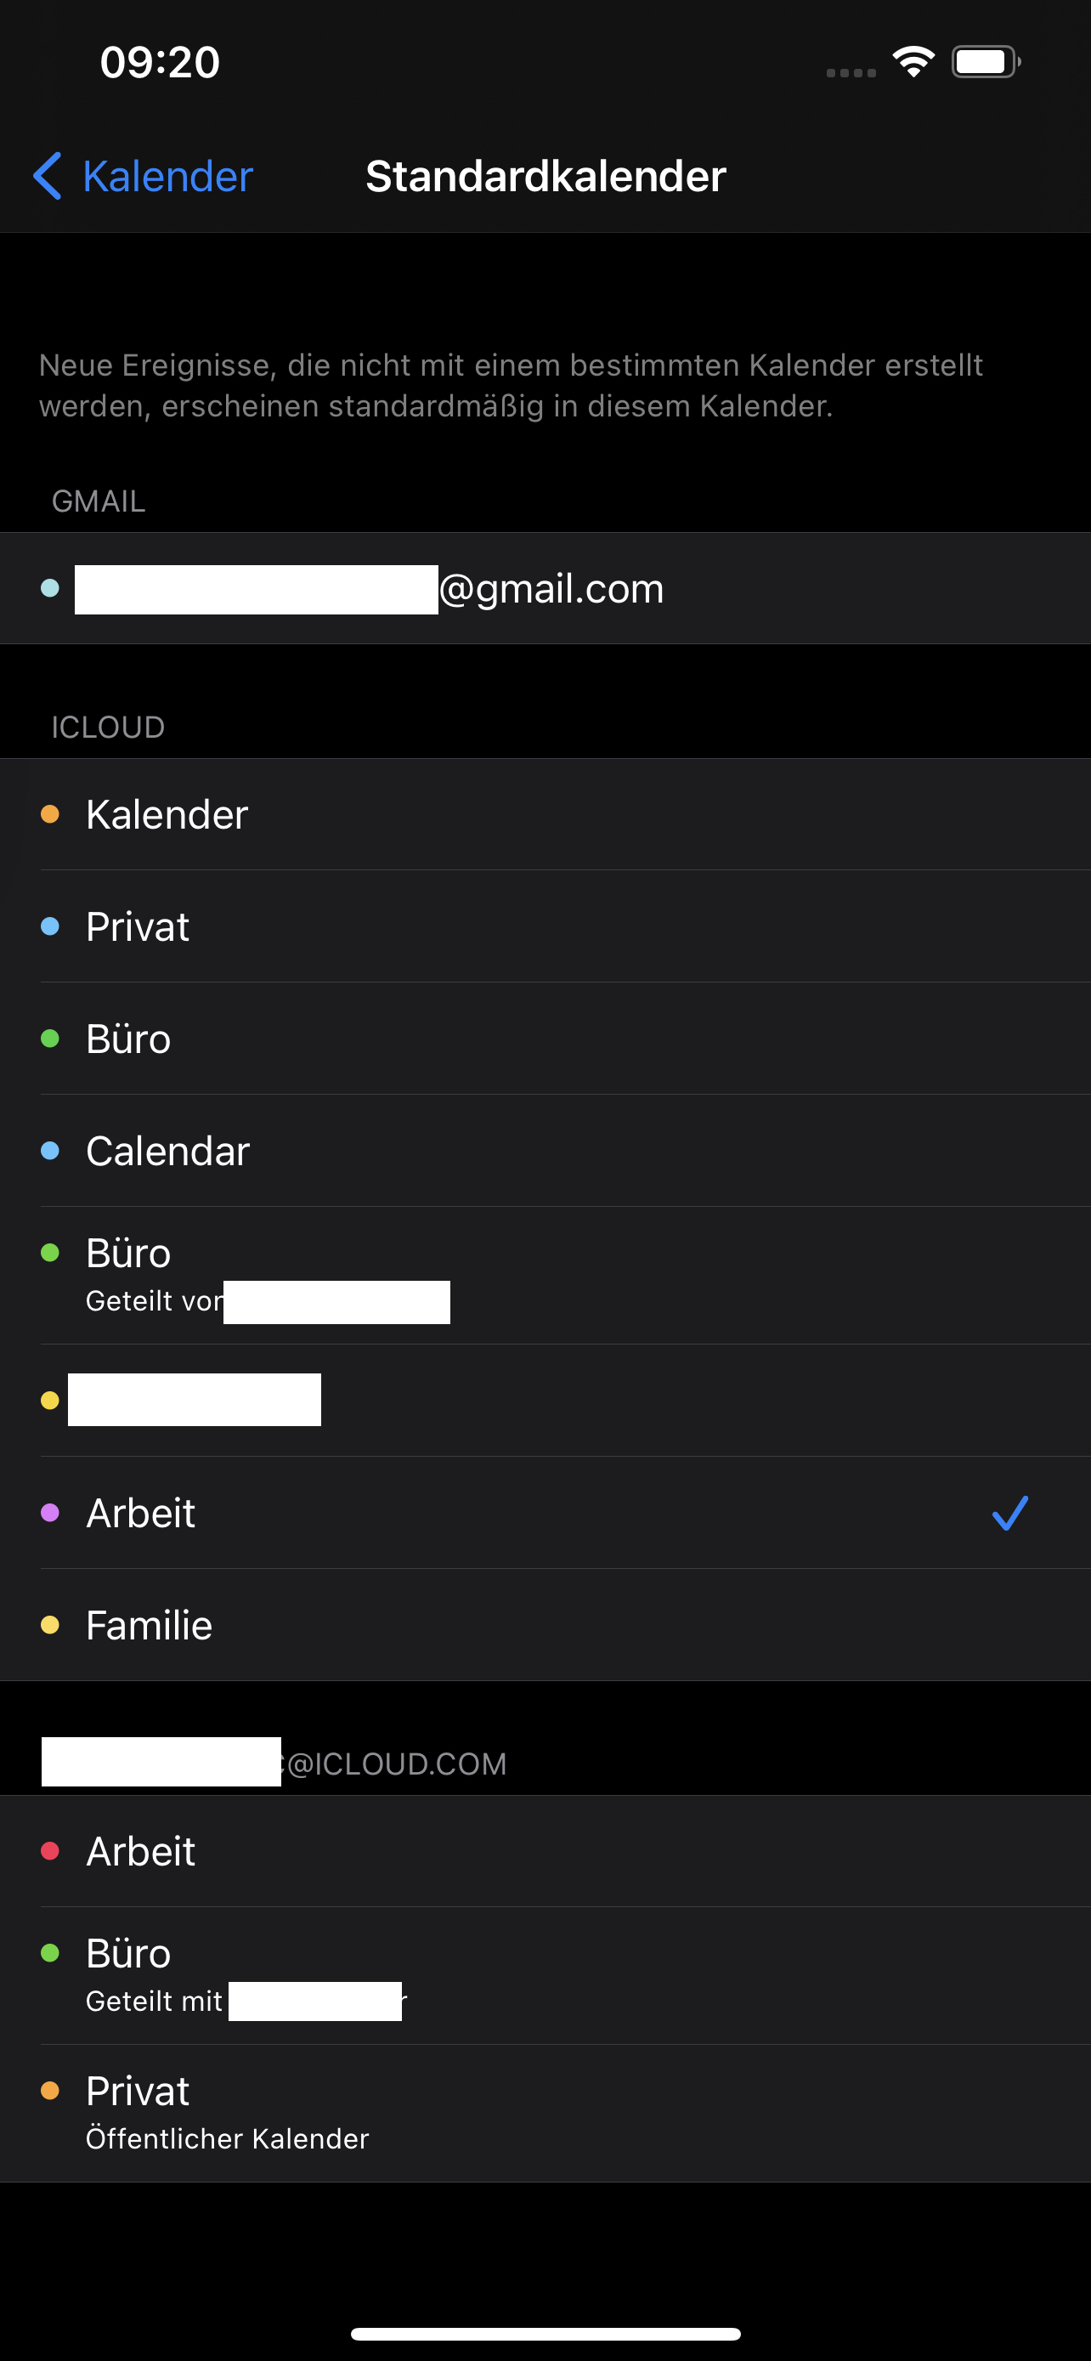Tap the Wi-Fi status icon
Screen dimensions: 1091x2361
click(x=913, y=62)
